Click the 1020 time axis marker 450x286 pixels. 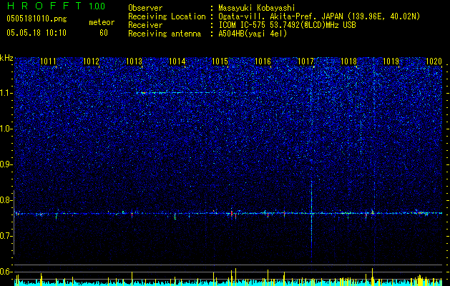[x=434, y=61]
